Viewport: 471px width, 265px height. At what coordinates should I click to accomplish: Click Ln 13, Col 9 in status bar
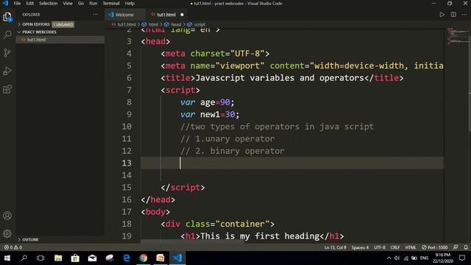click(x=336, y=247)
